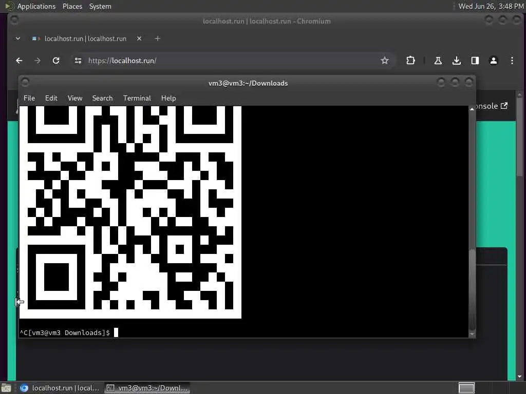
Task: Open a new Chromium tab
Action: 157,38
